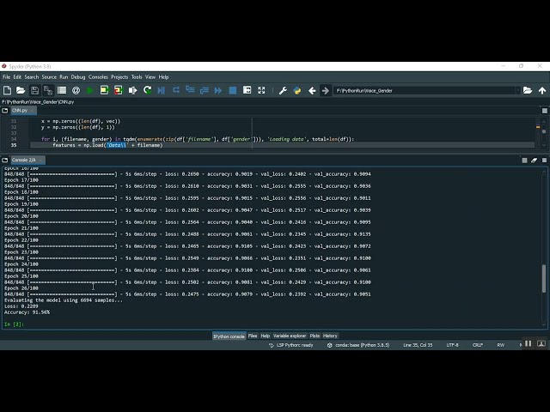Open the Projects menu
The image size is (550, 412).
pyautogui.click(x=119, y=76)
